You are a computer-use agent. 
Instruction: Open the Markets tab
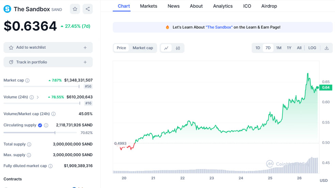click(148, 6)
